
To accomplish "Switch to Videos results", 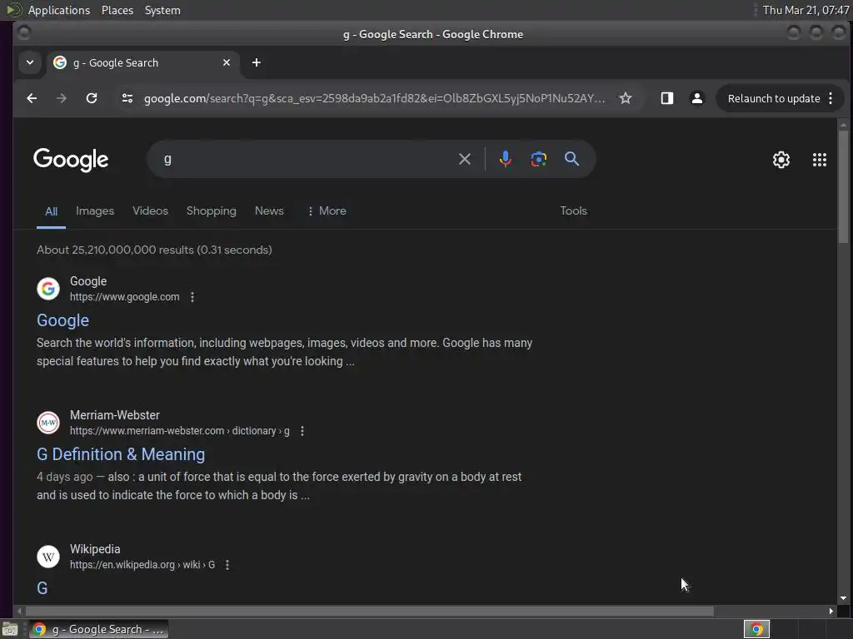I will 150,211.
